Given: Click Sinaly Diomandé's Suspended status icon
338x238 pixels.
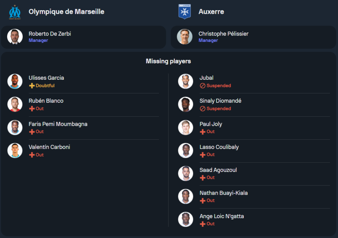Looking at the screenshot, I should [x=203, y=109].
